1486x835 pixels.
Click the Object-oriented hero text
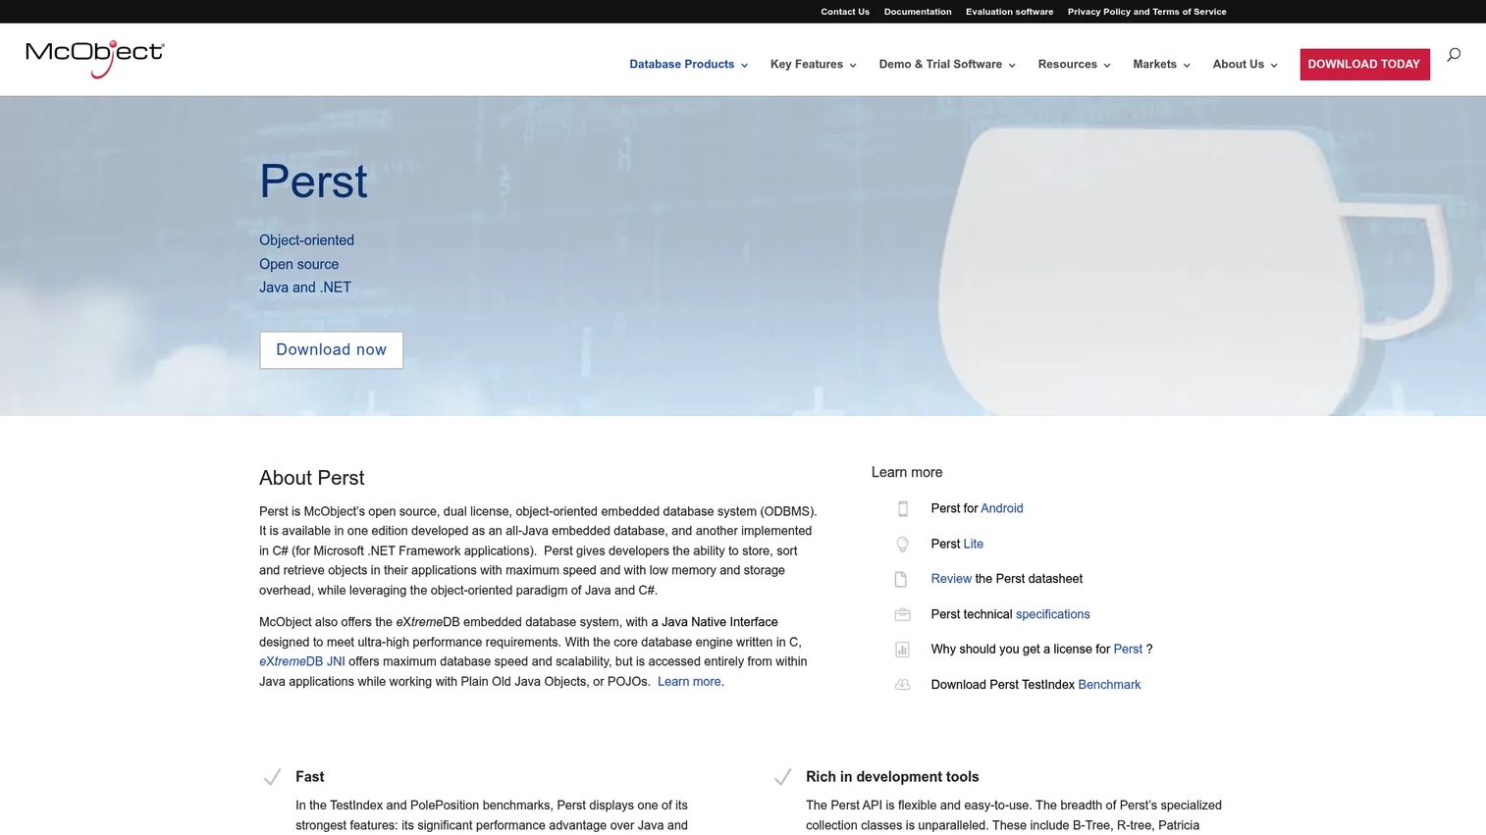click(306, 240)
